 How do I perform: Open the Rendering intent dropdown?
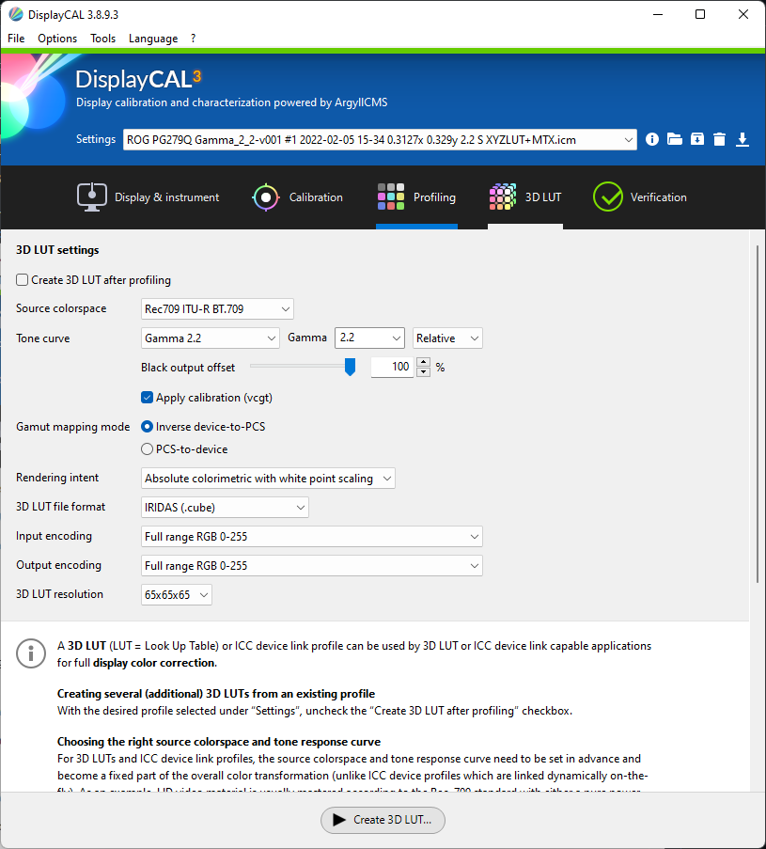(x=268, y=479)
